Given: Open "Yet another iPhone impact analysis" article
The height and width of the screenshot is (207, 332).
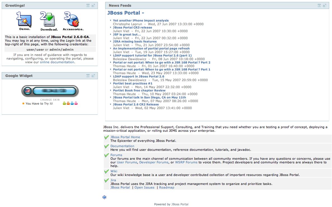Looking at the screenshot, I should (141, 20).
